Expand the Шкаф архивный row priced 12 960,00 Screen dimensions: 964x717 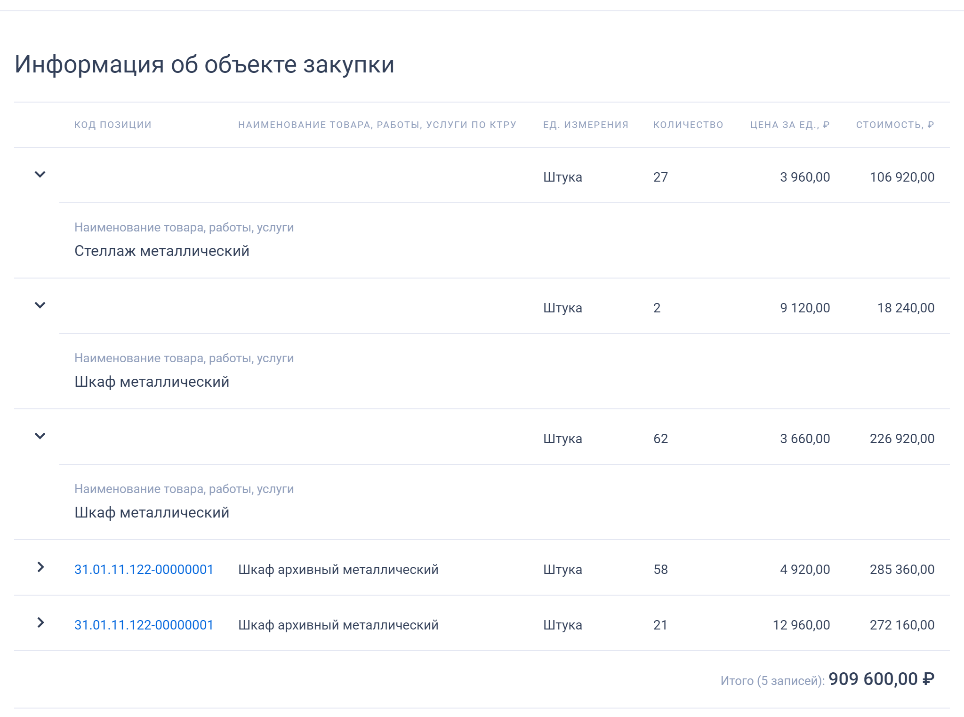[40, 622]
